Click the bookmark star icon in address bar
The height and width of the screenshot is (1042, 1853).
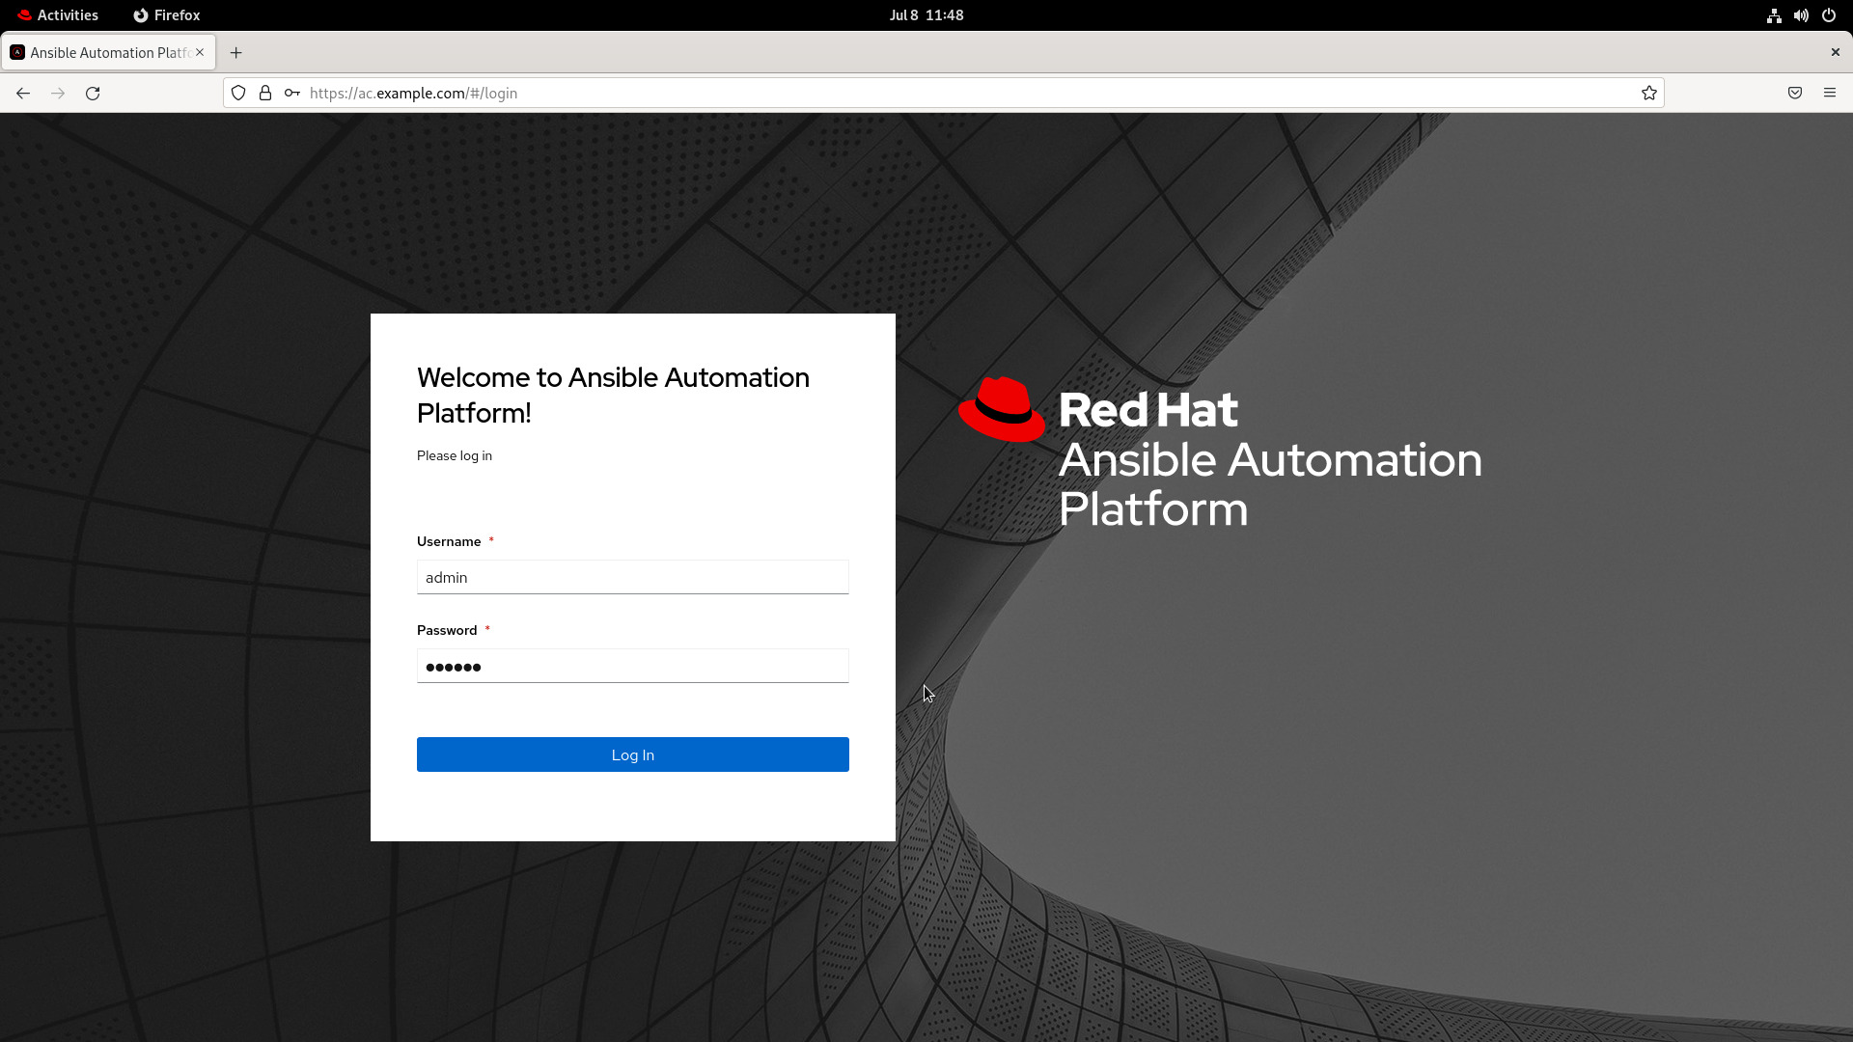[1649, 93]
